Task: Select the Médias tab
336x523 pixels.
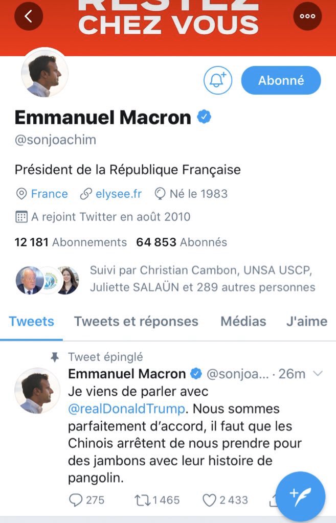Action: pos(243,322)
